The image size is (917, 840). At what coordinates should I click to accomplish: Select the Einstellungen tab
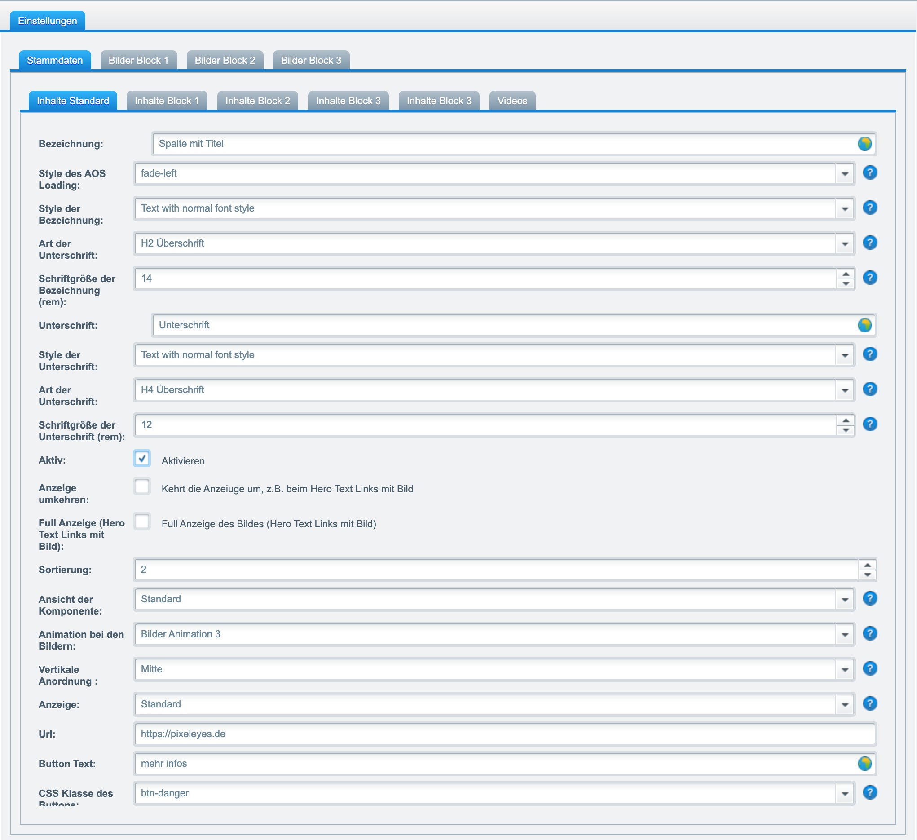coord(47,21)
